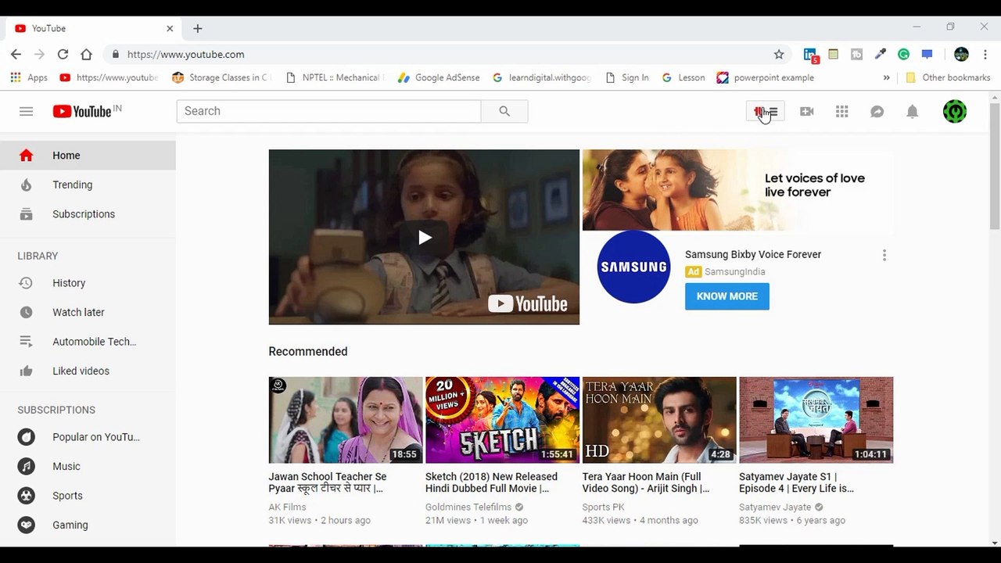1001x563 pixels.
Task: Open the Sketch 2018 movie thumbnail
Action: [502, 420]
